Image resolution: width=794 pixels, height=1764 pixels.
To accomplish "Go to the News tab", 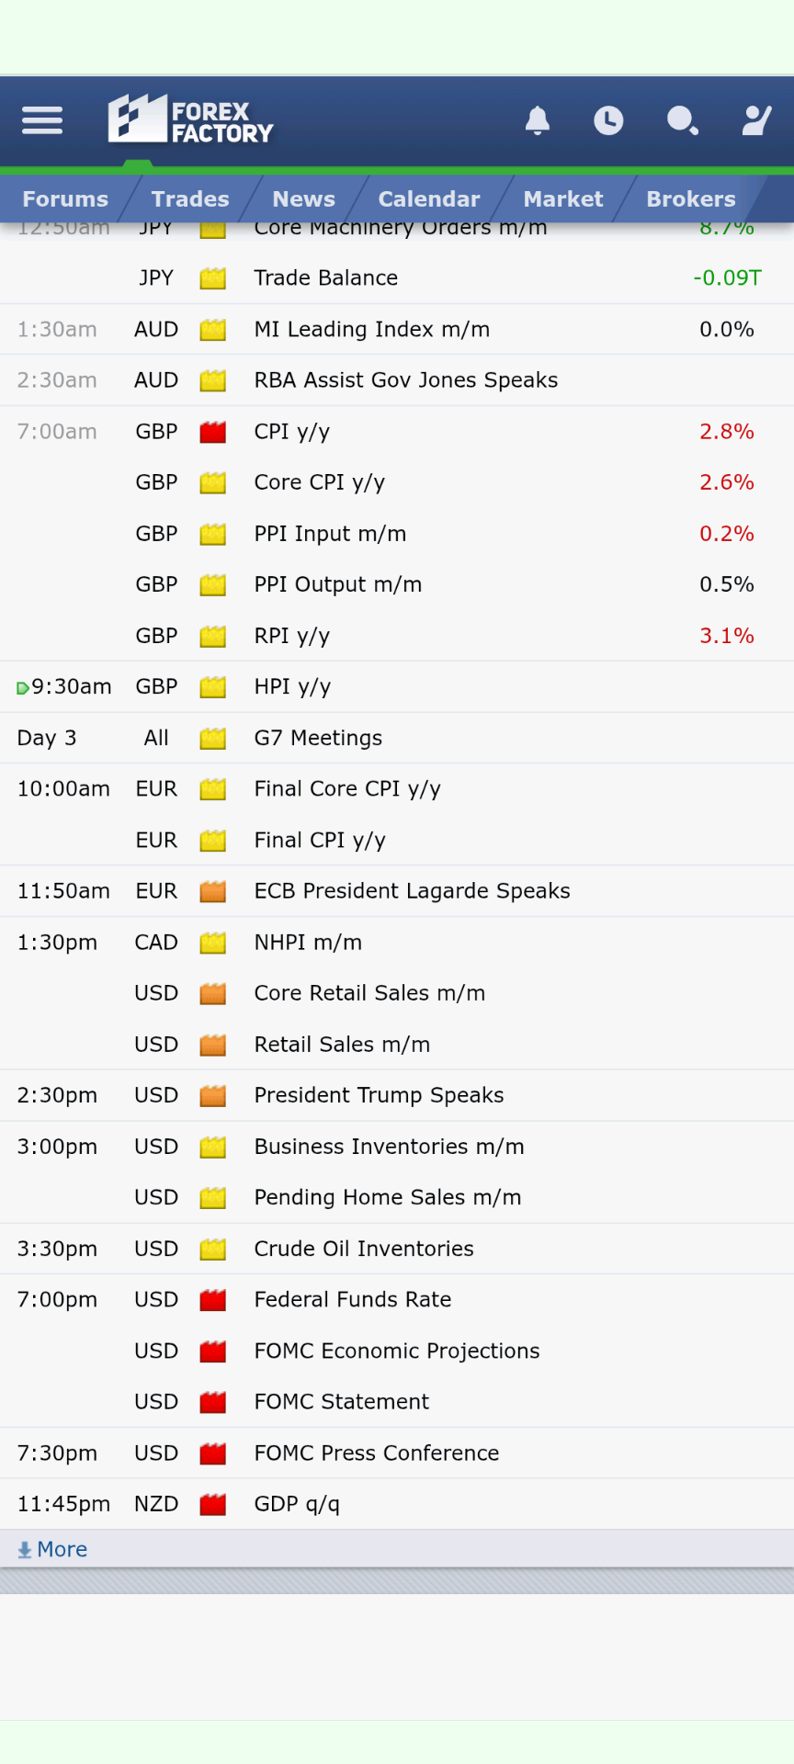I will click(x=304, y=199).
